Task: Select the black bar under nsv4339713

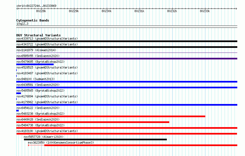Action: (127, 41)
